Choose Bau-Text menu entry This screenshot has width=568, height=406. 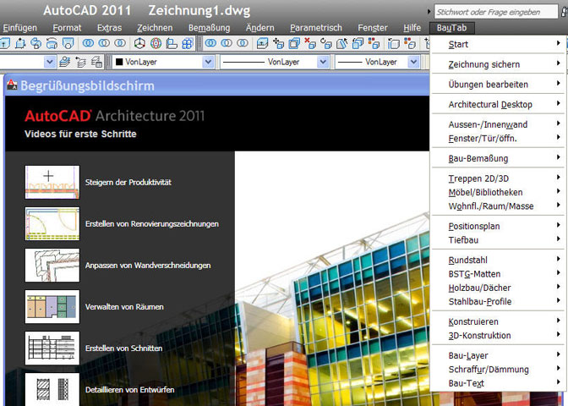[498, 383]
